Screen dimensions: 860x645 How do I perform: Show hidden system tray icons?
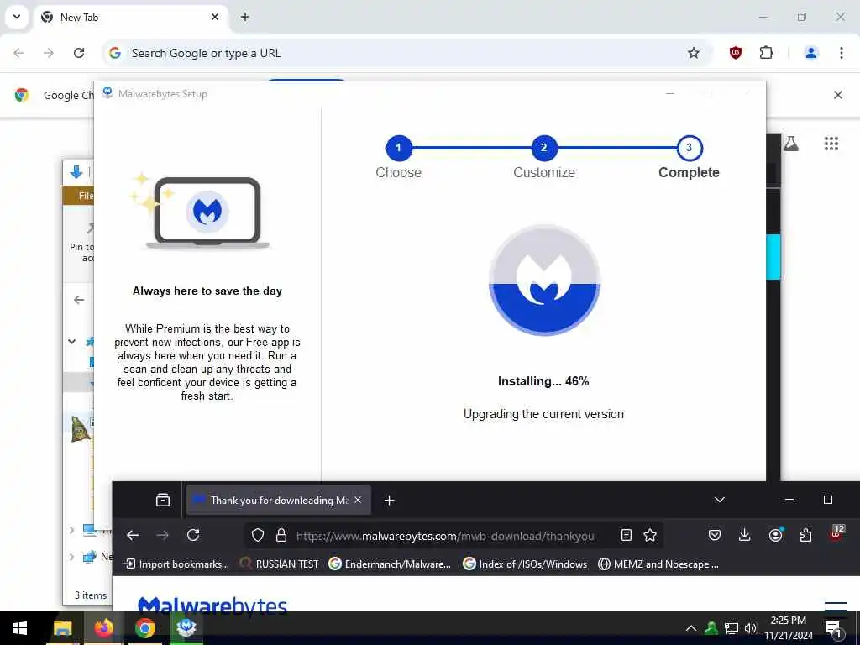[691, 628]
